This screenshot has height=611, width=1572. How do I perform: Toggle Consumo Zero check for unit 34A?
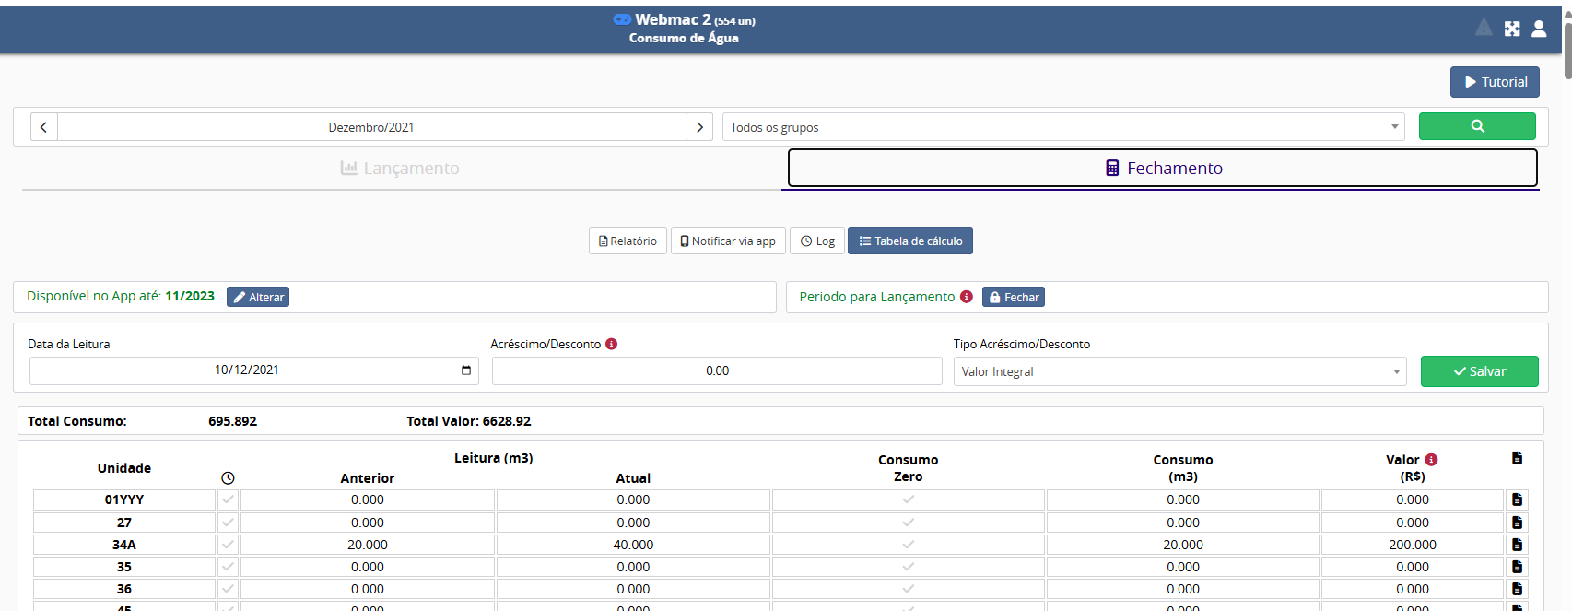point(909,545)
